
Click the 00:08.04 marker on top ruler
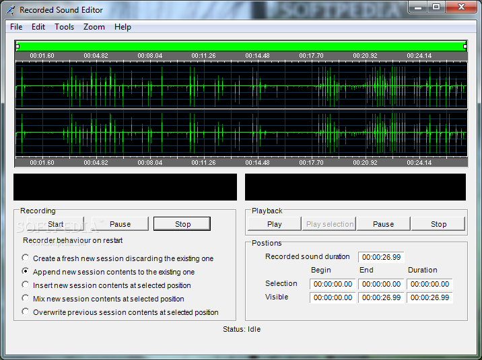click(149, 56)
